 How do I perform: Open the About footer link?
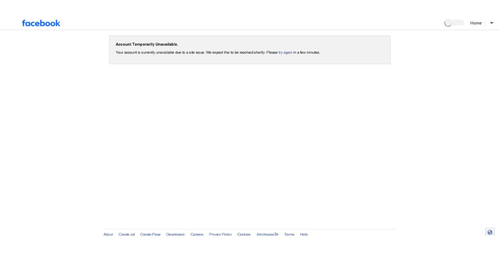click(108, 235)
